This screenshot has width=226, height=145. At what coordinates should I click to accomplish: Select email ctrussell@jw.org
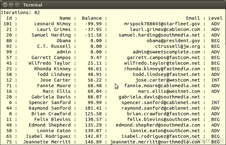coord(178,46)
